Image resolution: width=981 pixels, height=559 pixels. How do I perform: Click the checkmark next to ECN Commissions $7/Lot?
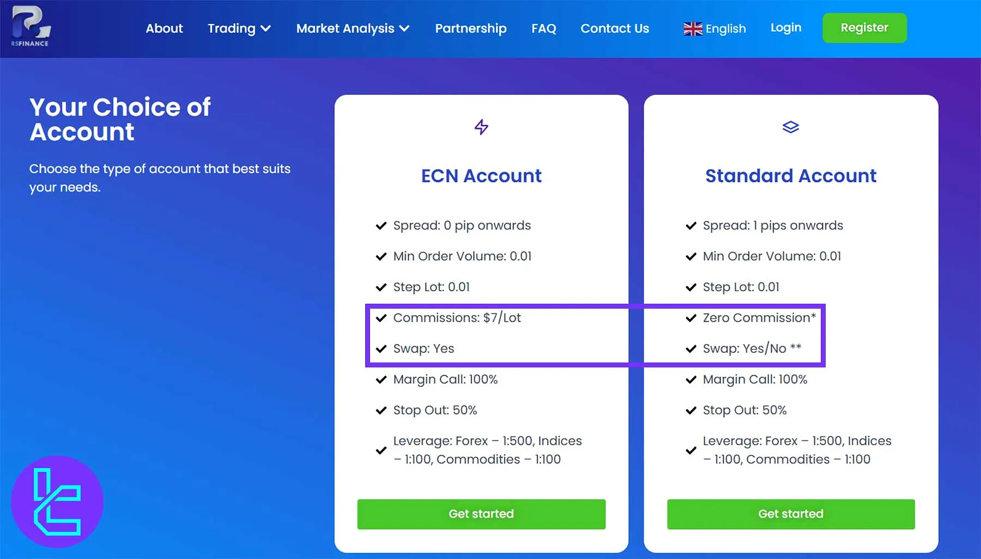coord(381,318)
